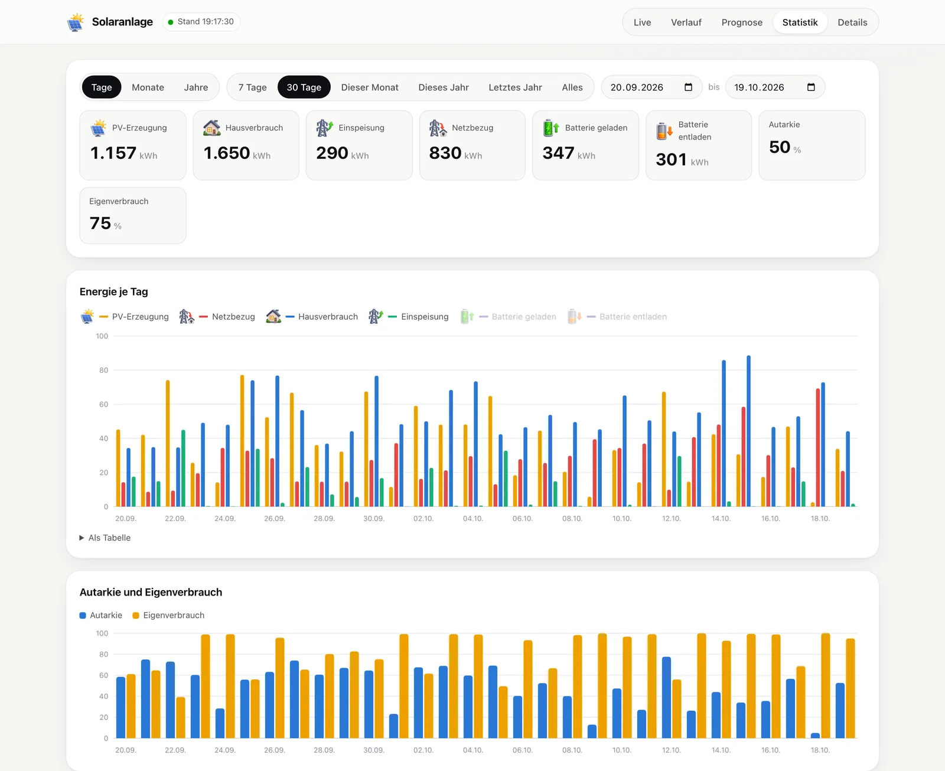945x771 pixels.
Task: Toggle Hausverbrauch series in the legend
Action: click(312, 317)
